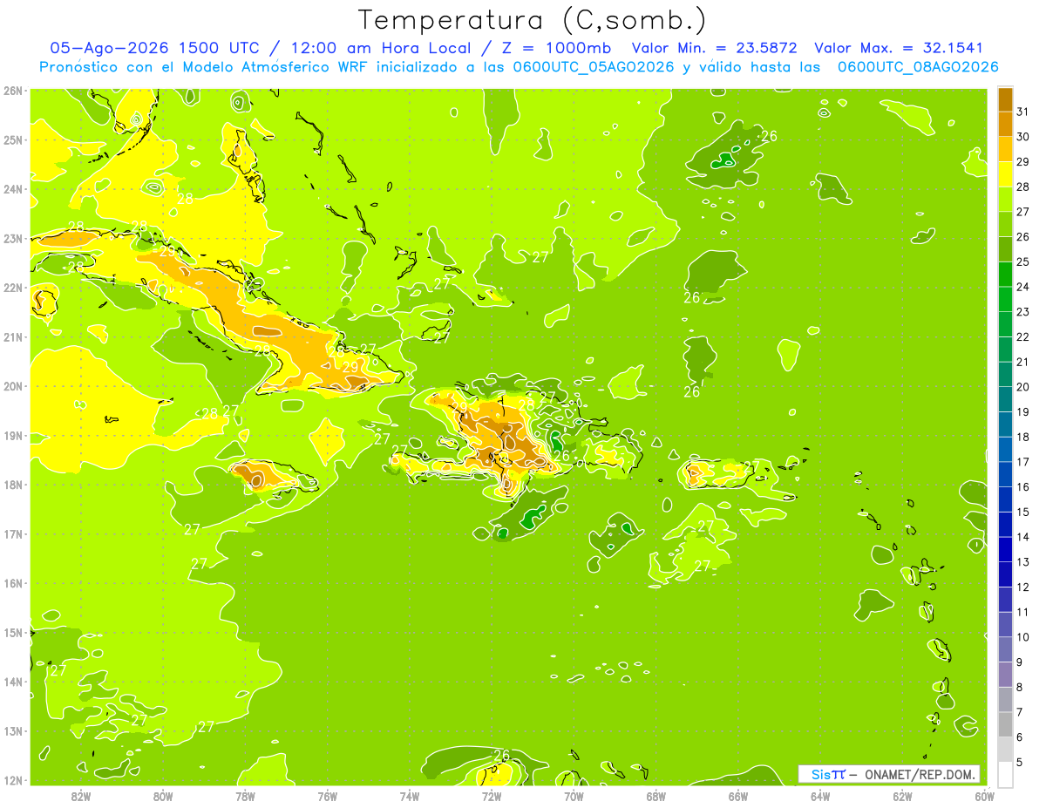
Task: Click the 'ONAMET/REP.DOM.' credit label
Action: [918, 774]
